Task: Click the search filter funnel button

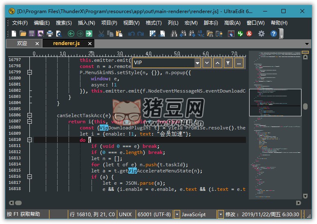Action: pos(228,63)
